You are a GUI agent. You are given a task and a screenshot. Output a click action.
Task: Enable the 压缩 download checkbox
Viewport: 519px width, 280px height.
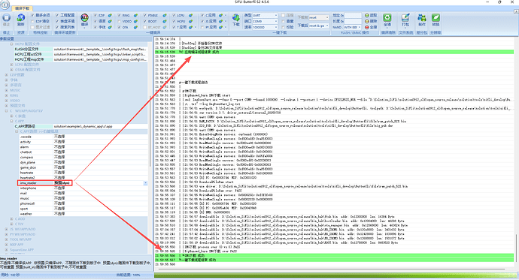283,15
